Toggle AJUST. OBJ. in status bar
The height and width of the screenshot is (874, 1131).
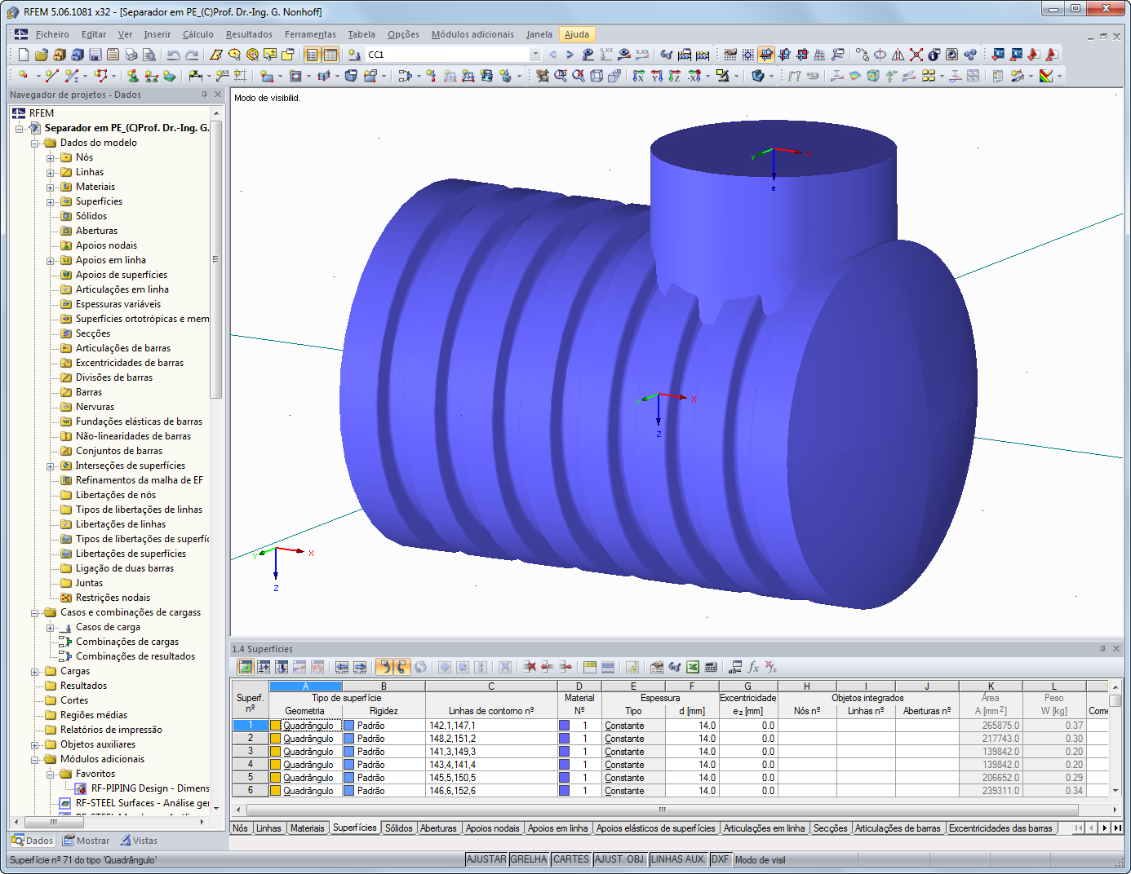click(620, 859)
